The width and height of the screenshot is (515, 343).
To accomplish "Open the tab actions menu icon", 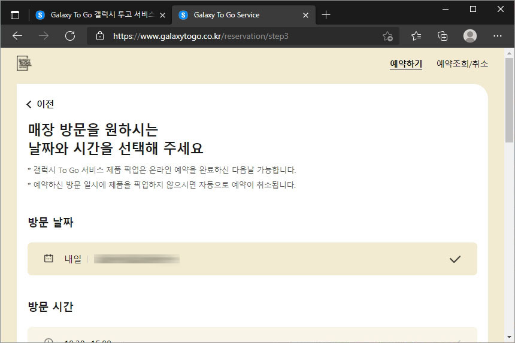I will pyautogui.click(x=15, y=15).
